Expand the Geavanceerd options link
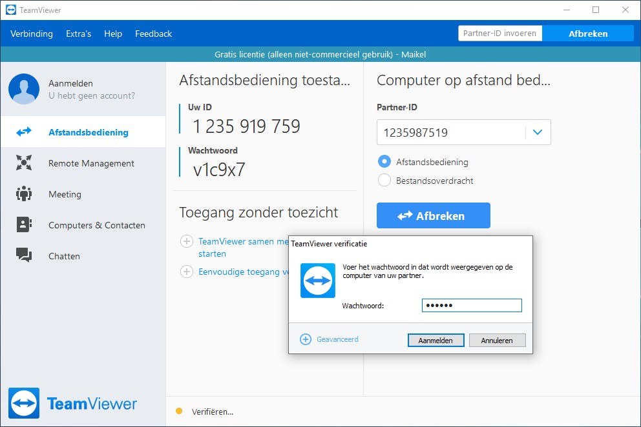The image size is (641, 427). coord(337,339)
